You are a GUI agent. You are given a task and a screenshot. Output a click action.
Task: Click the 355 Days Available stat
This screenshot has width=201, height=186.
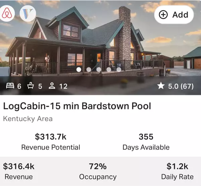(146, 142)
